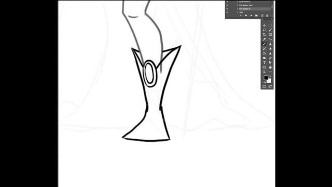Select the Move tool
332x187 pixels.
tap(264, 25)
